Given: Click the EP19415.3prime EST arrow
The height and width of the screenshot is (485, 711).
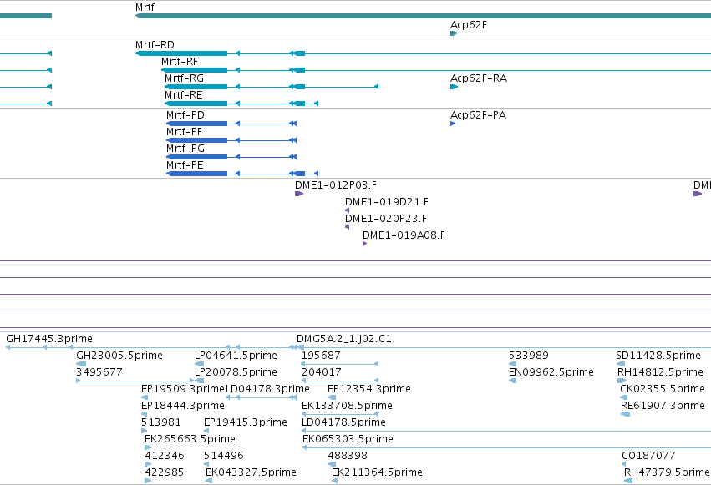Looking at the screenshot, I should [206, 431].
